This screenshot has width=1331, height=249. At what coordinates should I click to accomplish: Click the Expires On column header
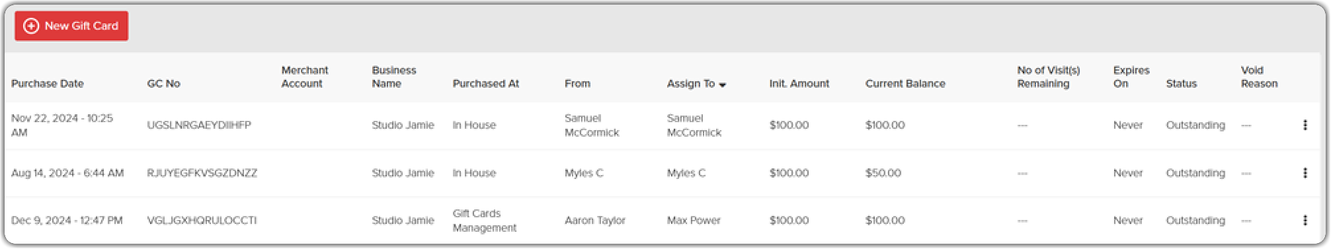click(1131, 77)
